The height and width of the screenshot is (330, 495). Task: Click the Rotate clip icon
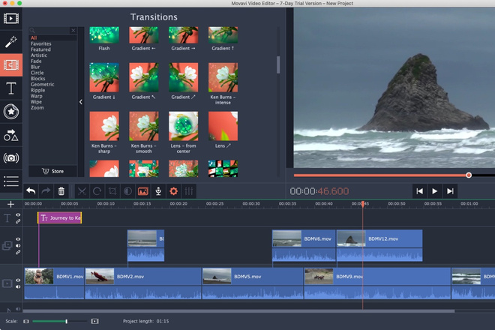97,191
